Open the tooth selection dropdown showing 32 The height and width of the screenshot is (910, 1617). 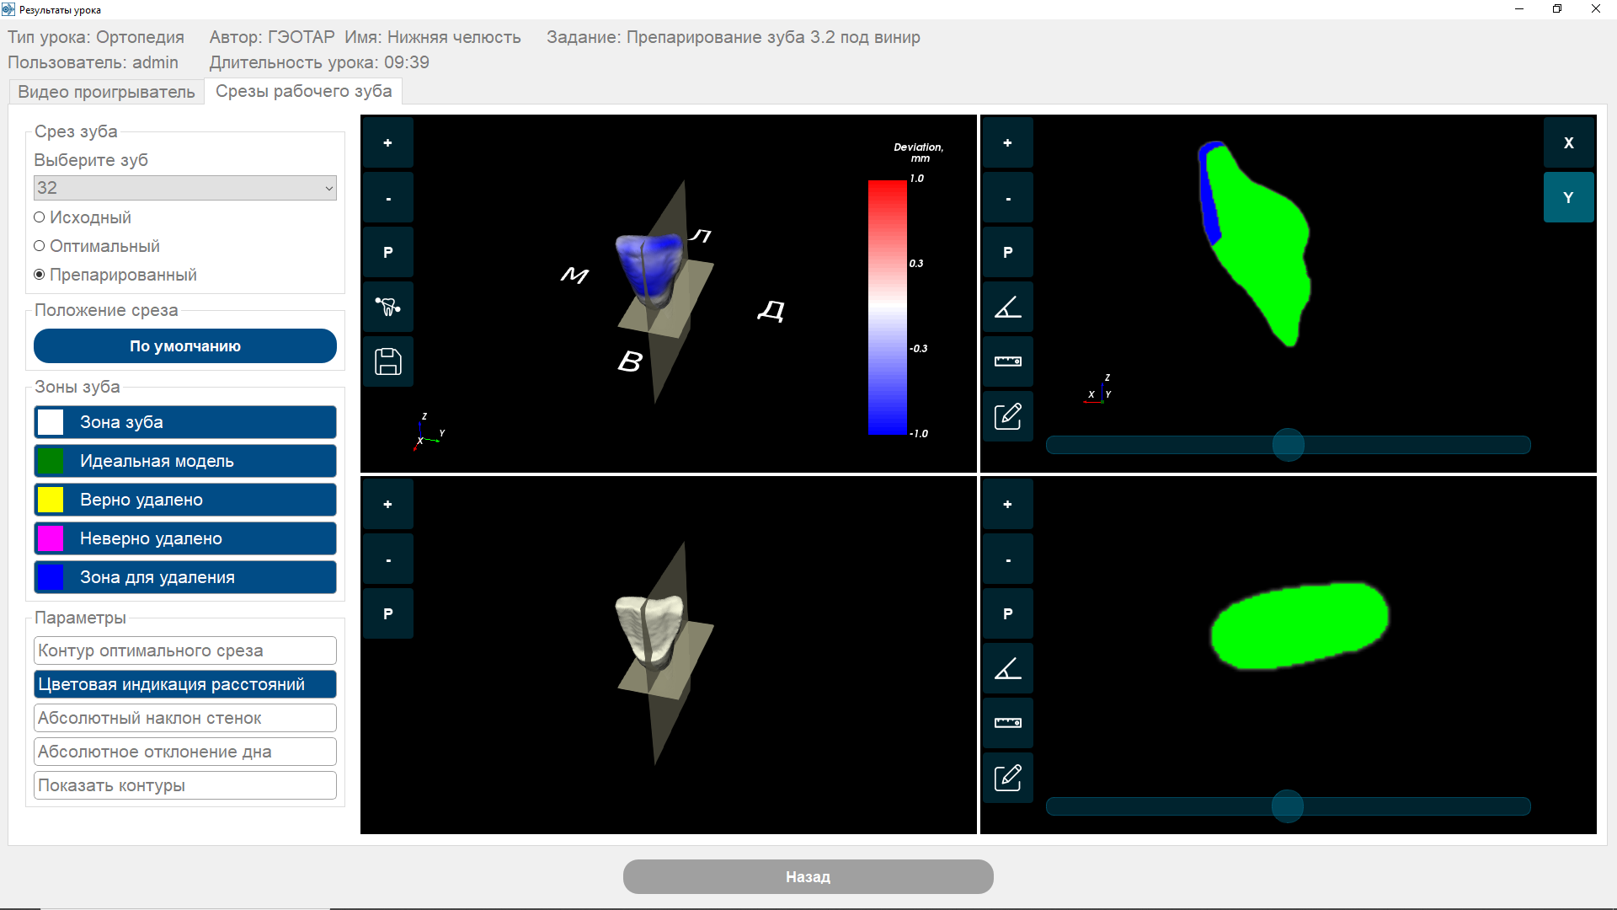click(185, 188)
